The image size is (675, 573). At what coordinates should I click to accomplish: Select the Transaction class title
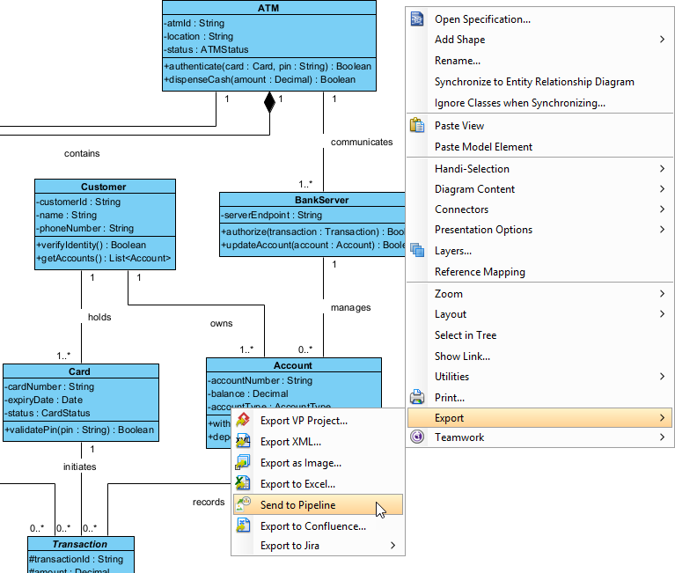click(79, 544)
